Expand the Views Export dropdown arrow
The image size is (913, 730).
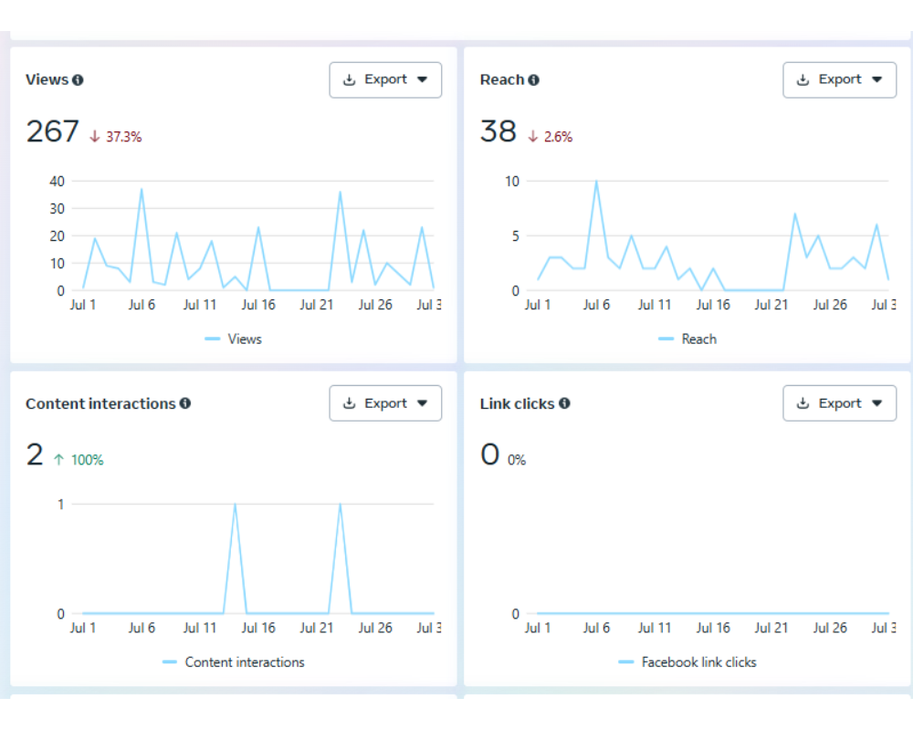coord(422,80)
